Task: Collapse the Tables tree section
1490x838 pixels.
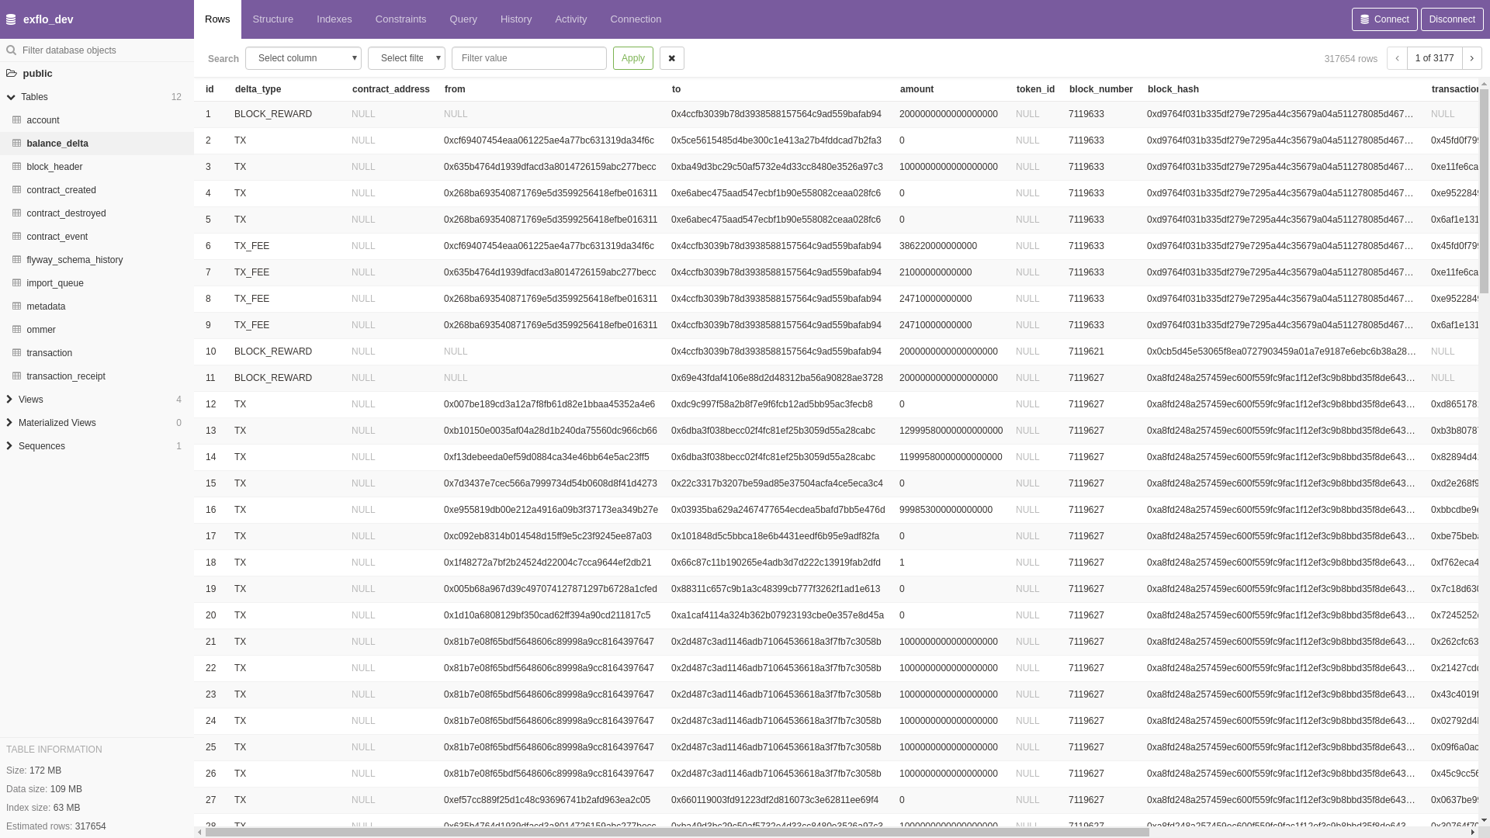Action: pos(11,97)
